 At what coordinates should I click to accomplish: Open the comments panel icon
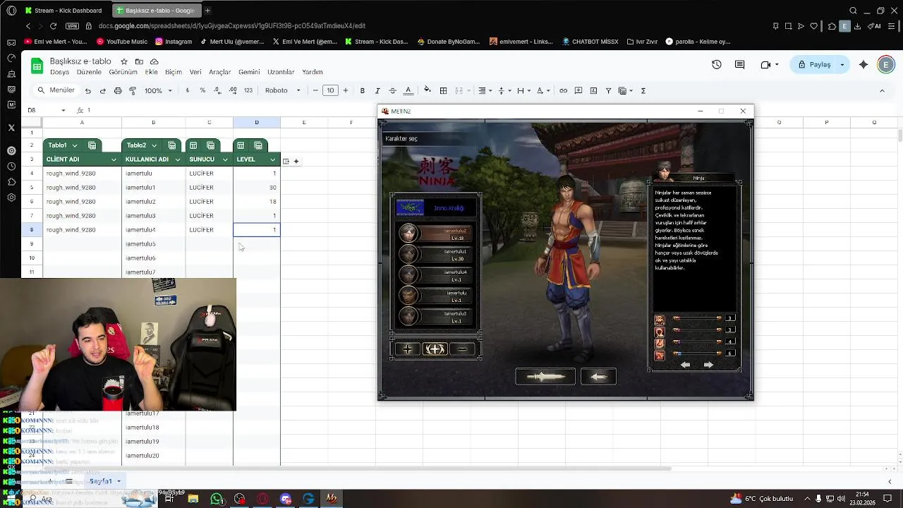click(739, 64)
